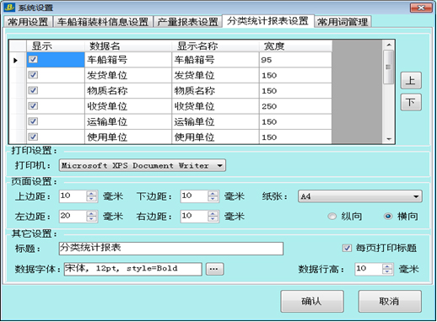
Task: Decrease 数据行高 with down spinner arrow
Action: coord(387,272)
